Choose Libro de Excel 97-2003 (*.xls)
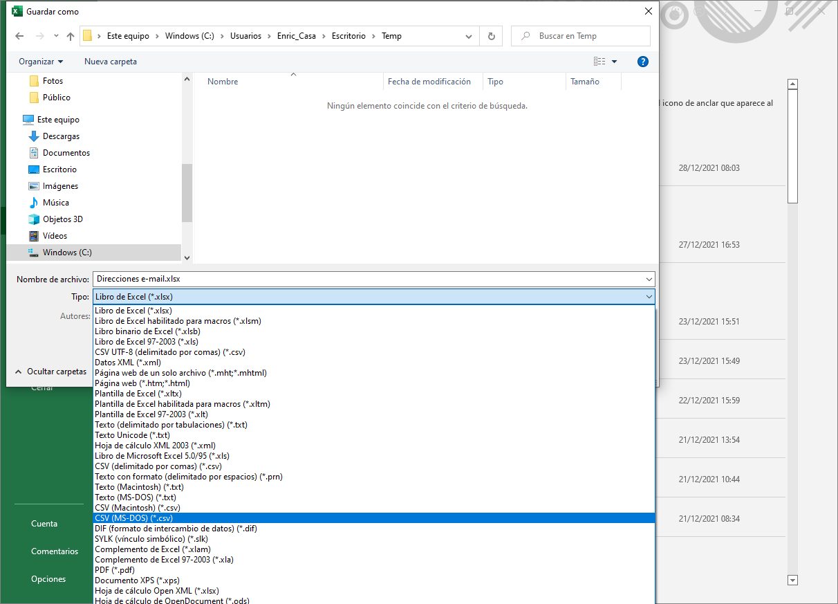The height and width of the screenshot is (604, 838). [x=374, y=342]
